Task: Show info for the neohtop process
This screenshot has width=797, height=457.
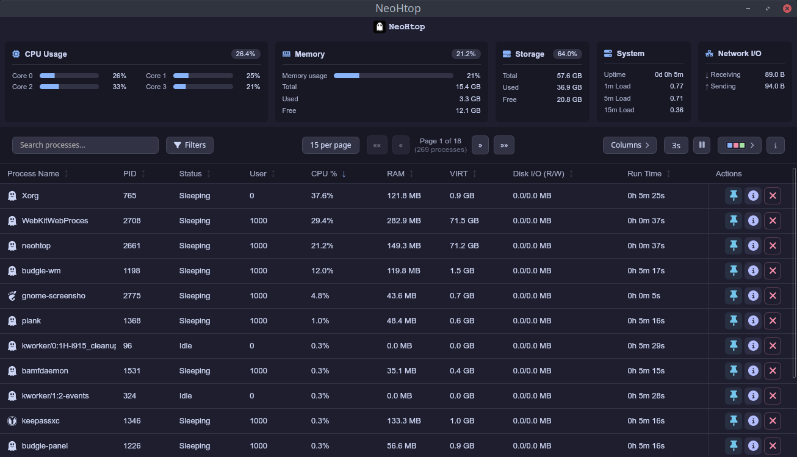Action: pos(753,246)
